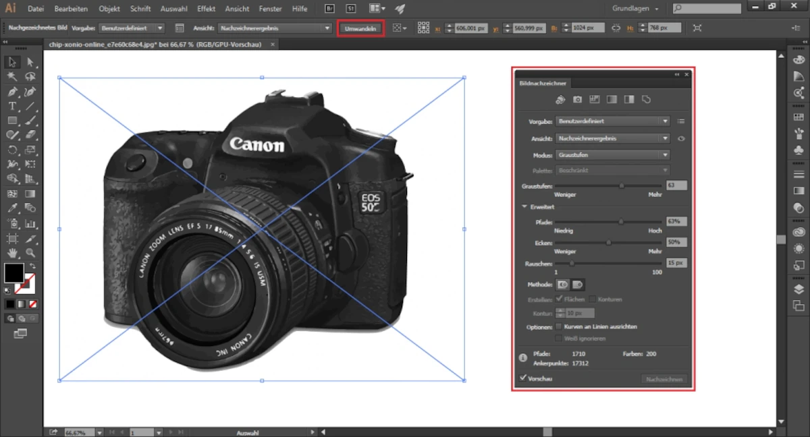Click the Outline preset icon in Bildnachzeichner
The width and height of the screenshot is (810, 437).
coord(646,100)
